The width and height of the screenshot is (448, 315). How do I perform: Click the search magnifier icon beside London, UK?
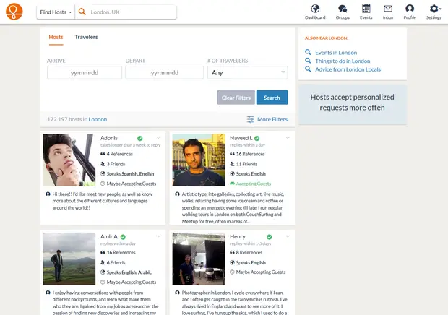[82, 12]
